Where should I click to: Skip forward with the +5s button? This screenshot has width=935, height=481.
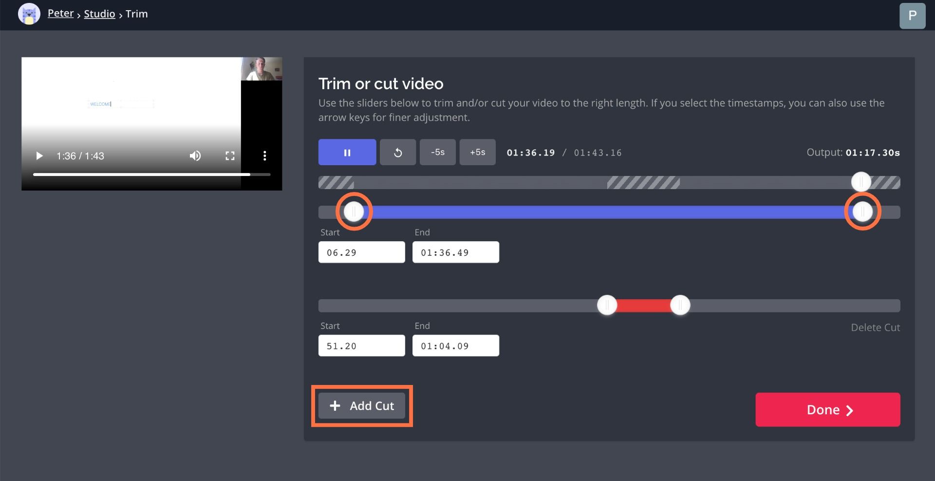[x=477, y=153]
